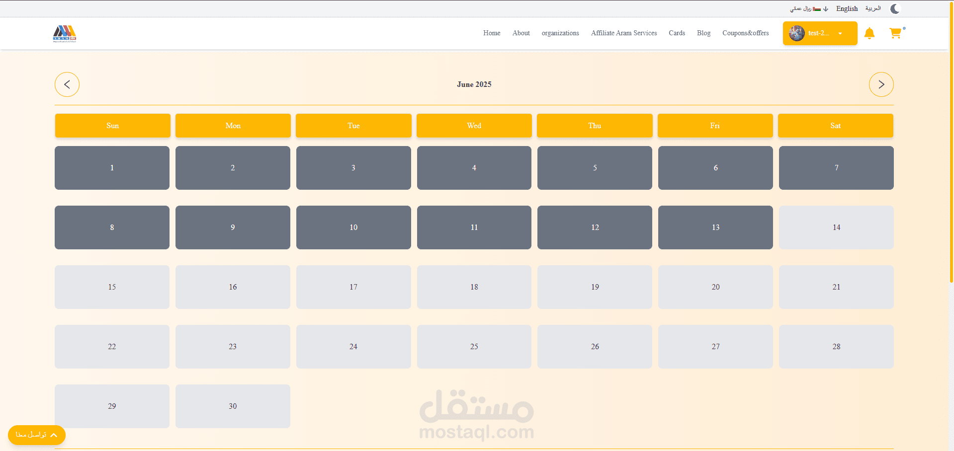The width and height of the screenshot is (954, 451).
Task: Click date 29 in June
Action: coord(112,406)
